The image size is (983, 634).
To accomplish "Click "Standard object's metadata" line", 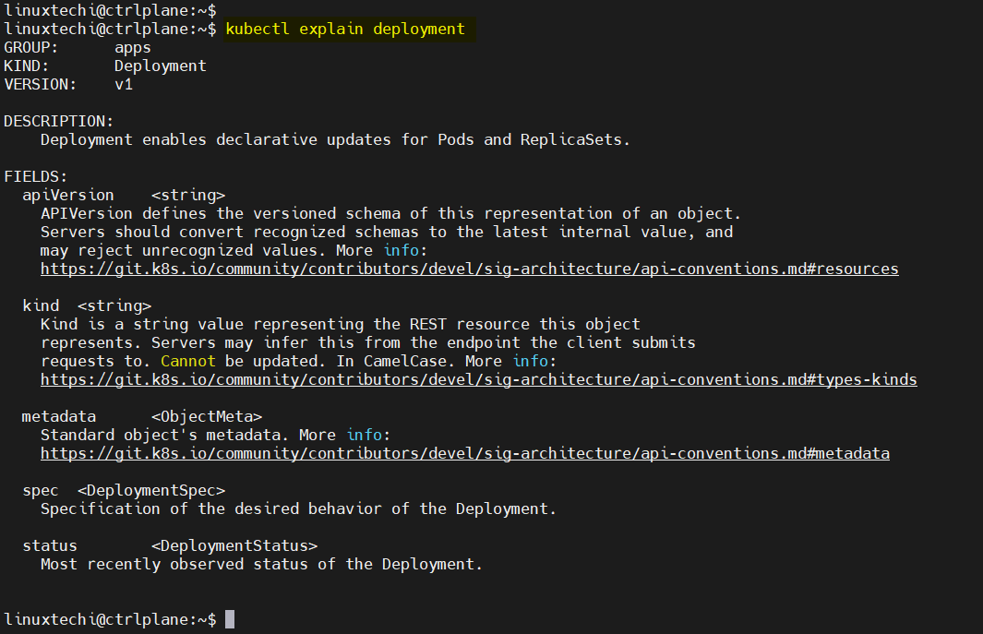I will coord(216,436).
